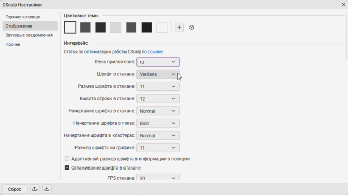Screen dimensions: 348x195
Task: Click the Высота строки в стакане label
Action: click(107, 99)
